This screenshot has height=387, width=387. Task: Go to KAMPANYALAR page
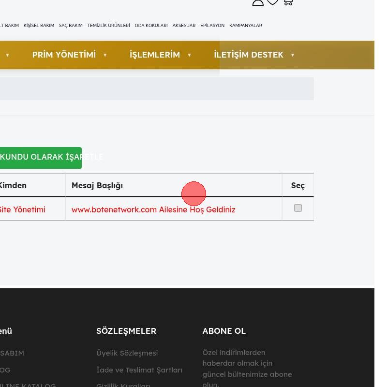(245, 26)
